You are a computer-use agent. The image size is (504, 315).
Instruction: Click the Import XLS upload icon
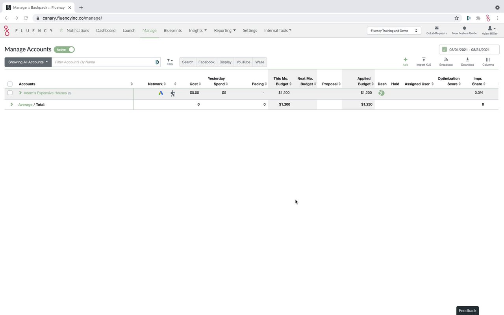424,59
